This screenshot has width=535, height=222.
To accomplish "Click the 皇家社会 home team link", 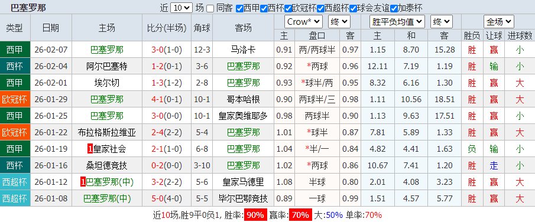I will (109, 149).
